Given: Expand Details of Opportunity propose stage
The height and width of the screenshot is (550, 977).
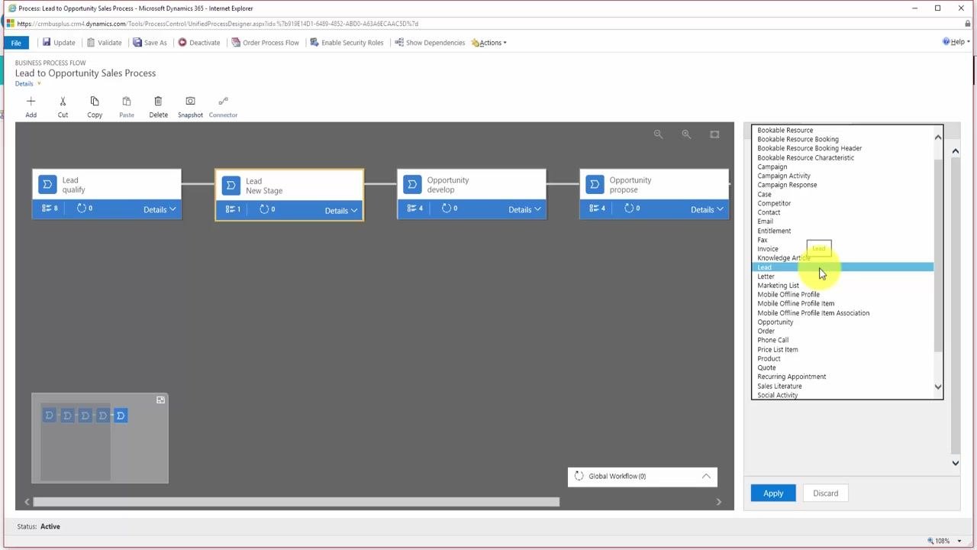Looking at the screenshot, I should [x=707, y=209].
